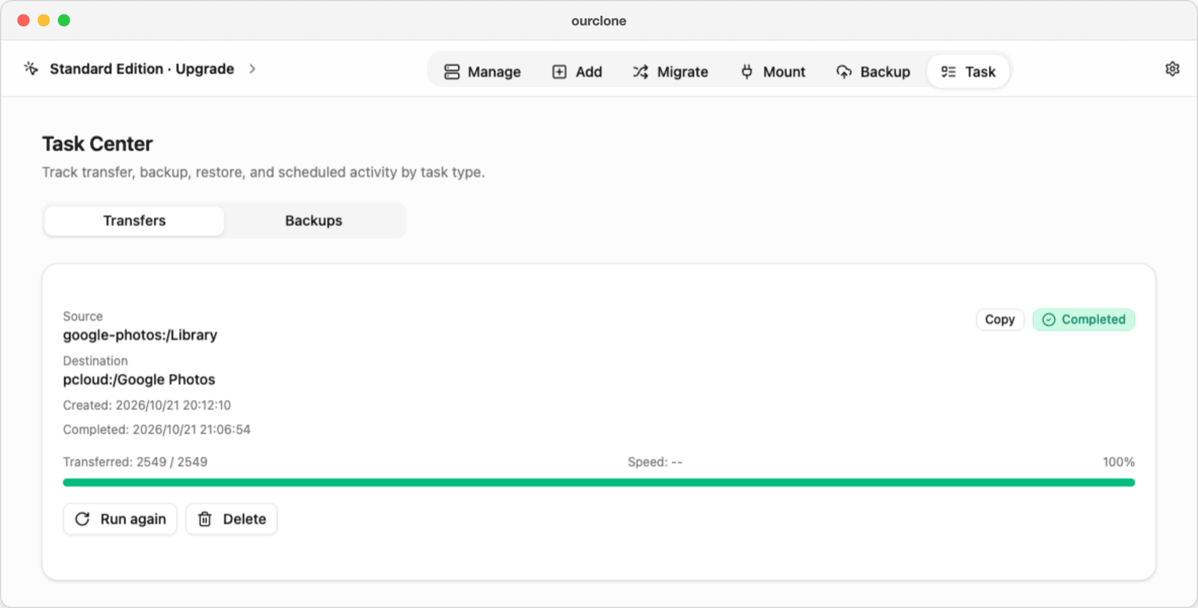This screenshot has width=1198, height=608.
Task: Click the Speed: -- value
Action: 655,462
